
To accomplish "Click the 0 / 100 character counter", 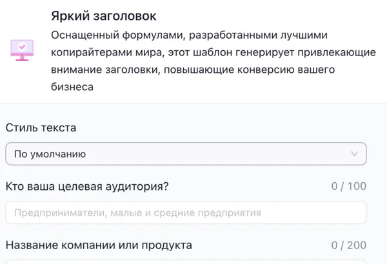I will (x=348, y=187).
